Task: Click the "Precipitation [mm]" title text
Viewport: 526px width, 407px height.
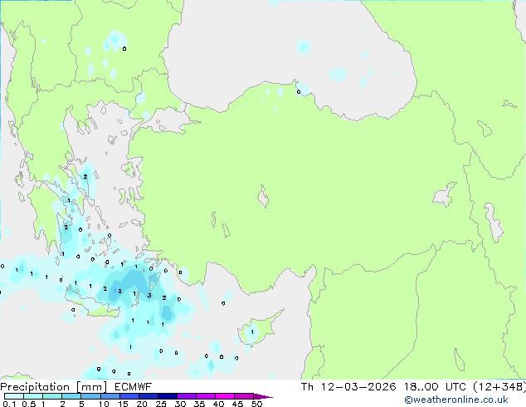Action: 54,387
